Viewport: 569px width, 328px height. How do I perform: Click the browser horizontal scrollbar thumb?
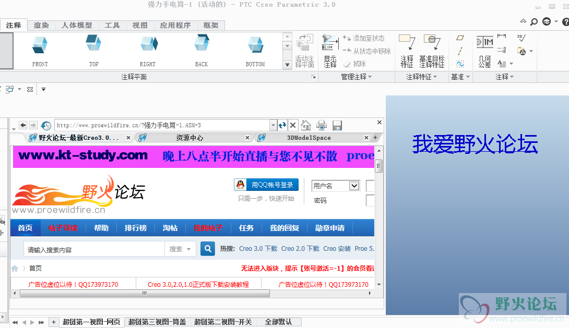145,293
